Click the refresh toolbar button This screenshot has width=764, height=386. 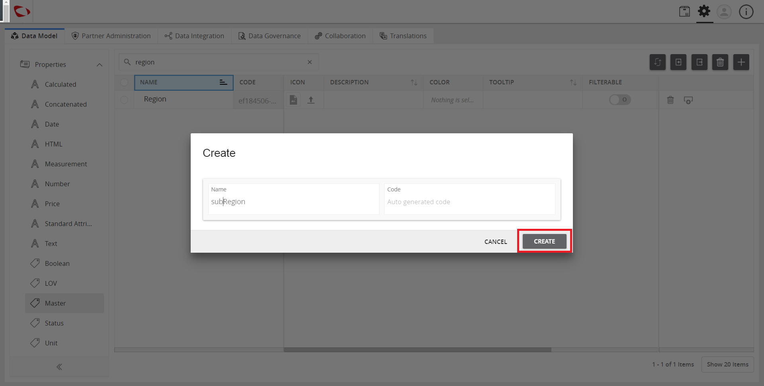(x=658, y=62)
